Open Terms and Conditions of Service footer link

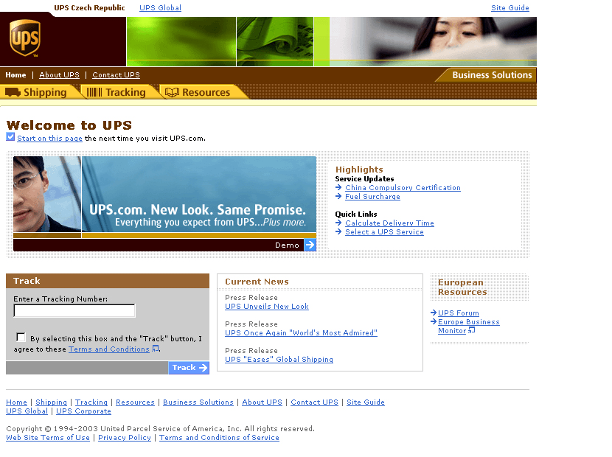219,438
